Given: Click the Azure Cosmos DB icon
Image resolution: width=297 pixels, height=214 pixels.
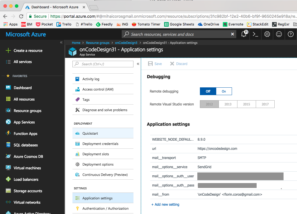Looking at the screenshot, I should [x=8, y=156].
